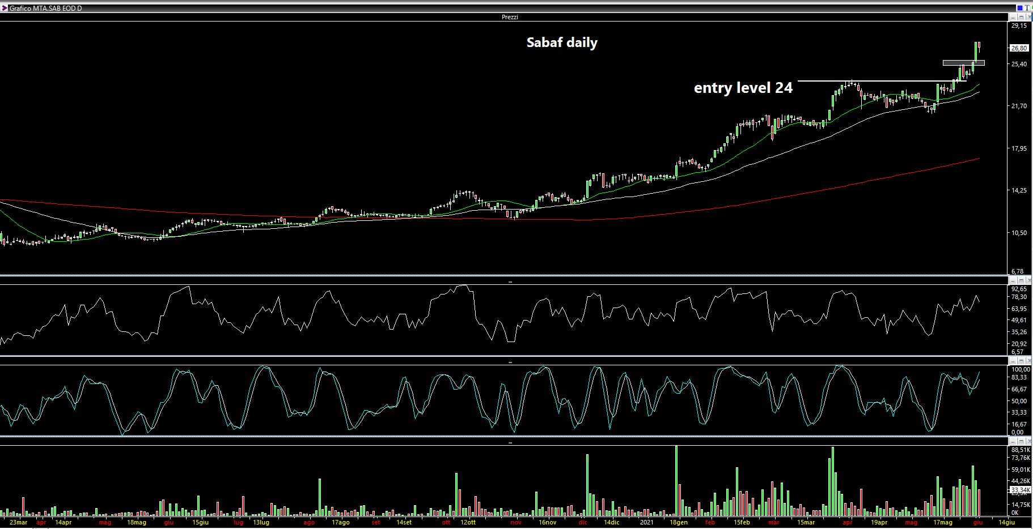Click the '15feb' date axis label

(x=742, y=522)
